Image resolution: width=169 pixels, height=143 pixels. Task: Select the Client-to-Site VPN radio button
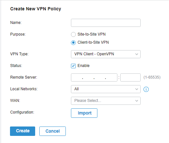(x=73, y=43)
